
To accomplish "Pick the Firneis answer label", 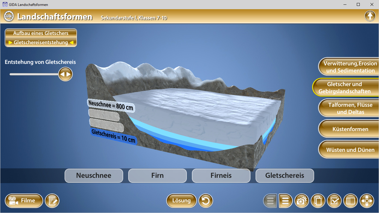I will (x=221, y=176).
